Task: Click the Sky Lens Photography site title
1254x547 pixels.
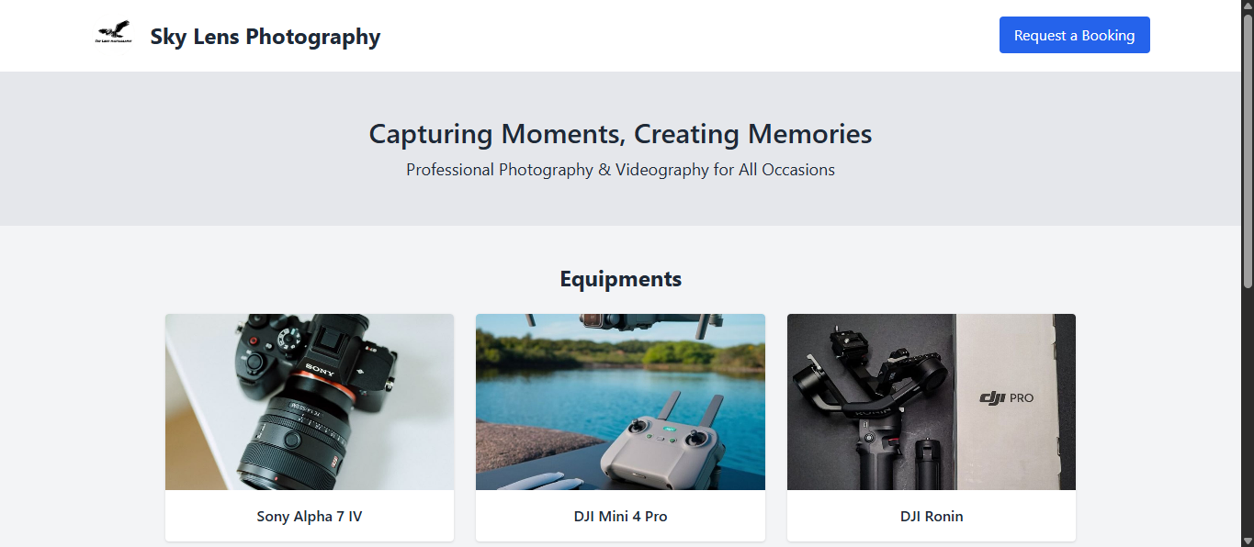Action: (x=265, y=37)
